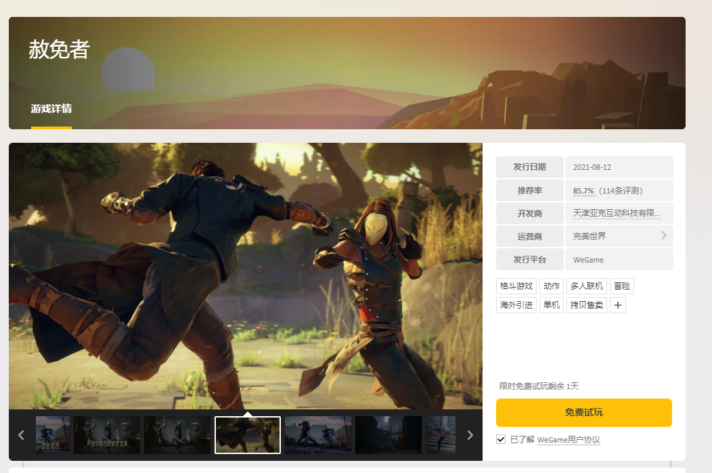Click the 免费试玩 button
The image size is (712, 473).
point(583,413)
